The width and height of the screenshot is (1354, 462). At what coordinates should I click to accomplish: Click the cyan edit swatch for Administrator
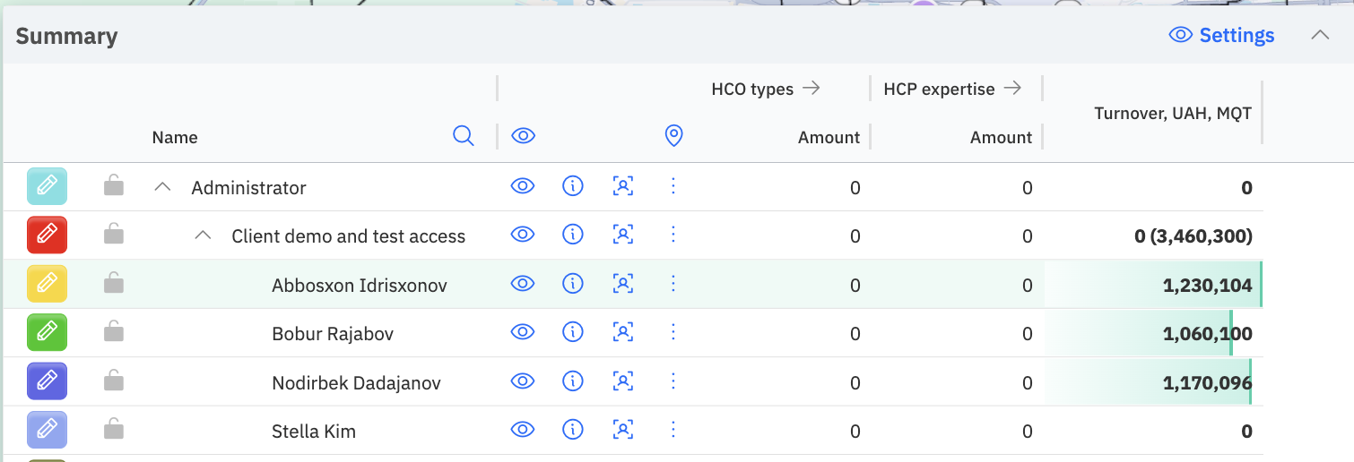coord(48,187)
